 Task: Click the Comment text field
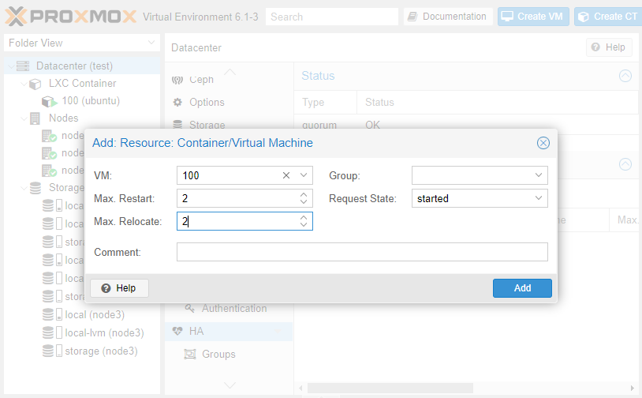tap(361, 252)
